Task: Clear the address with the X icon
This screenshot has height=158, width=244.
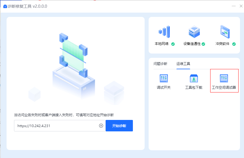Action: click(x=101, y=126)
